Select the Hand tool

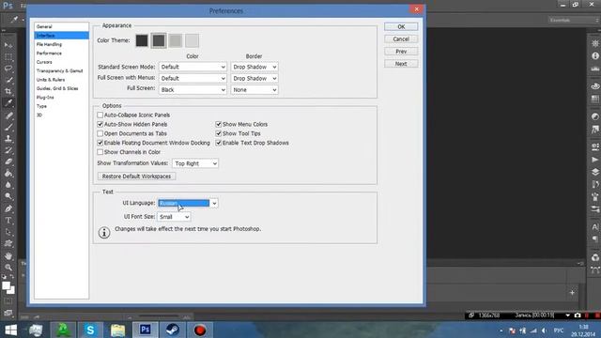click(8, 255)
